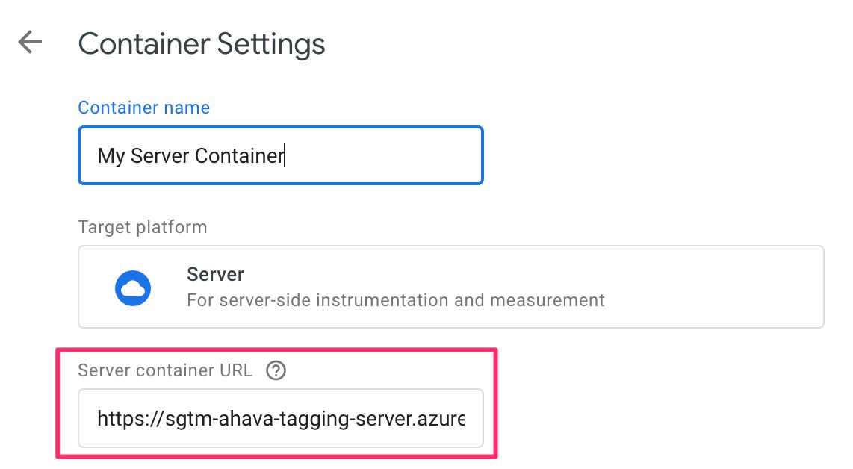Image resolution: width=853 pixels, height=469 pixels.
Task: Click empty space after container name text
Action: (x=382, y=155)
